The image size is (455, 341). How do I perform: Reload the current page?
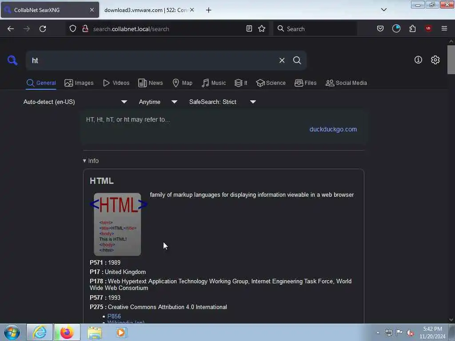pyautogui.click(x=43, y=29)
